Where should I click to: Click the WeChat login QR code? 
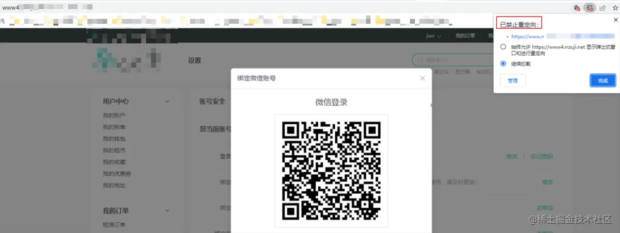tap(331, 171)
